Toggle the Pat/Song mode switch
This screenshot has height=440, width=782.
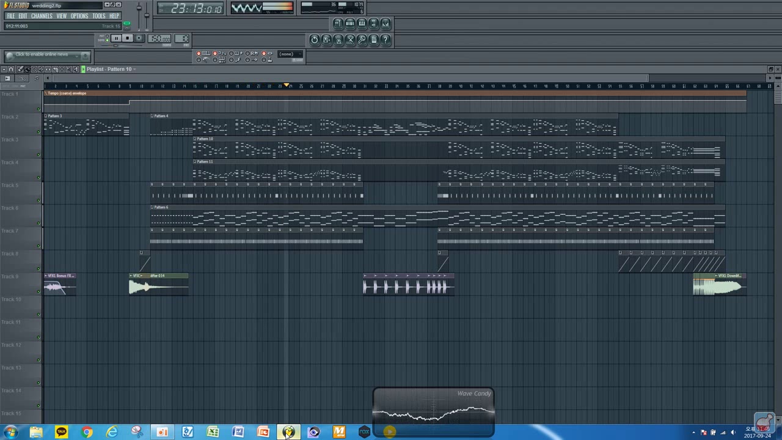[x=107, y=38]
